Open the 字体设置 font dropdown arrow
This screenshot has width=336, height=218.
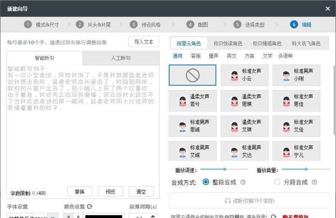(53, 216)
